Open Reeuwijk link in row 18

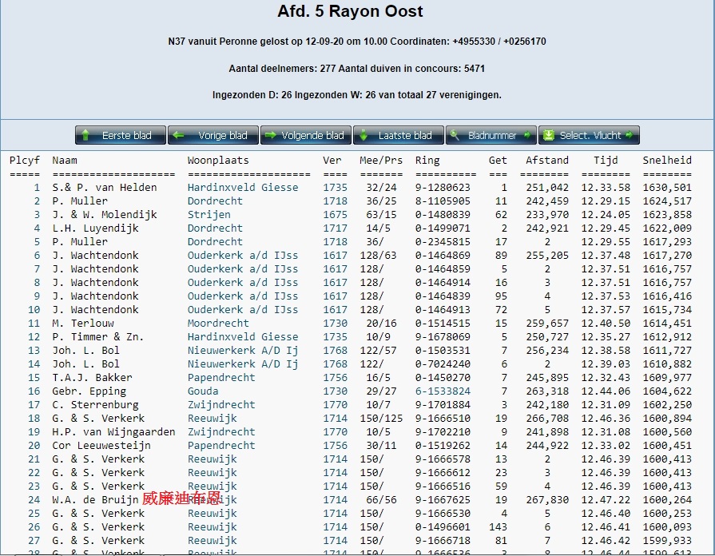(x=212, y=419)
